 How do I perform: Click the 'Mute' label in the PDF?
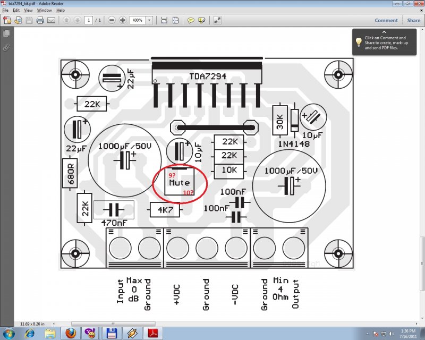tap(179, 182)
